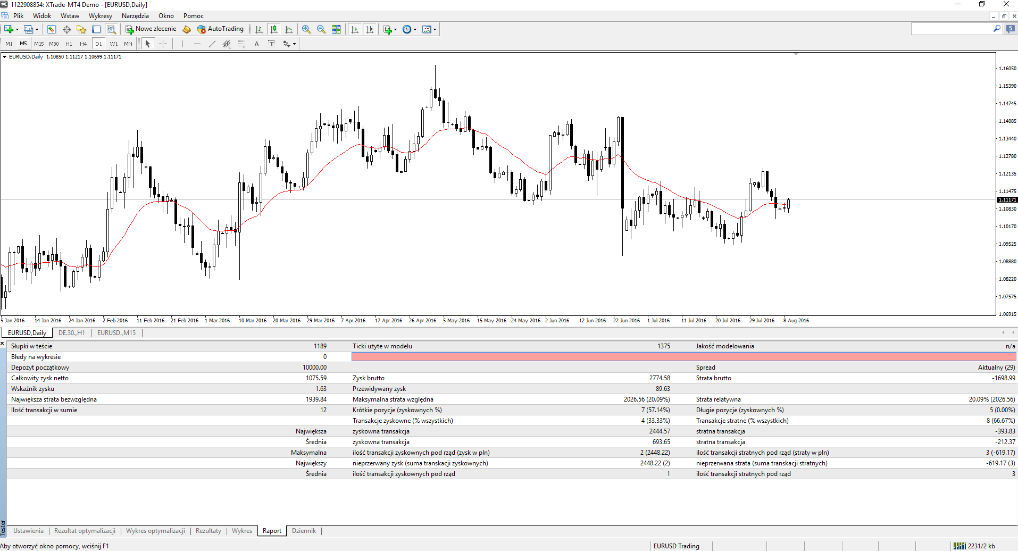1018x551 pixels.
Task: Open the Narzędzia menu
Action: [135, 16]
